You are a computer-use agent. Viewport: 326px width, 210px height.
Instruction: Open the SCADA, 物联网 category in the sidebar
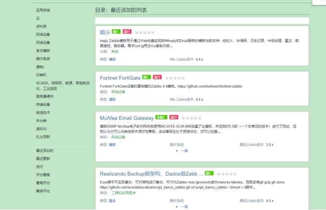[x=63, y=86]
